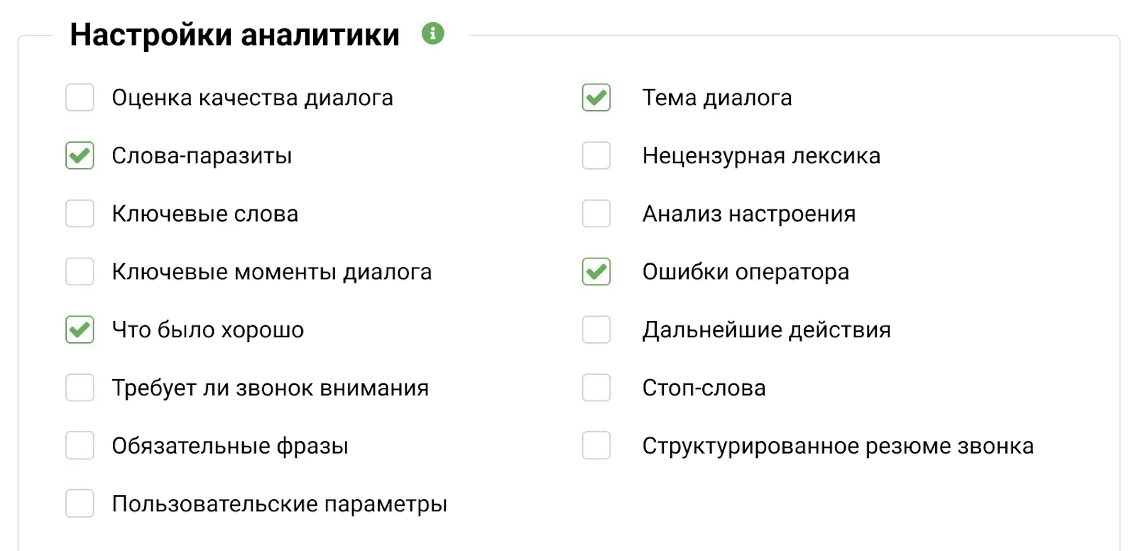
Task: Enable Пользовательские параметры
Action: 80,504
